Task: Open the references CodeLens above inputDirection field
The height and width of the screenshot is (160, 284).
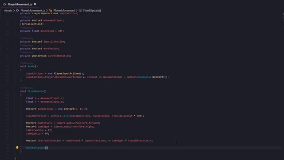Action: coord(27,39)
